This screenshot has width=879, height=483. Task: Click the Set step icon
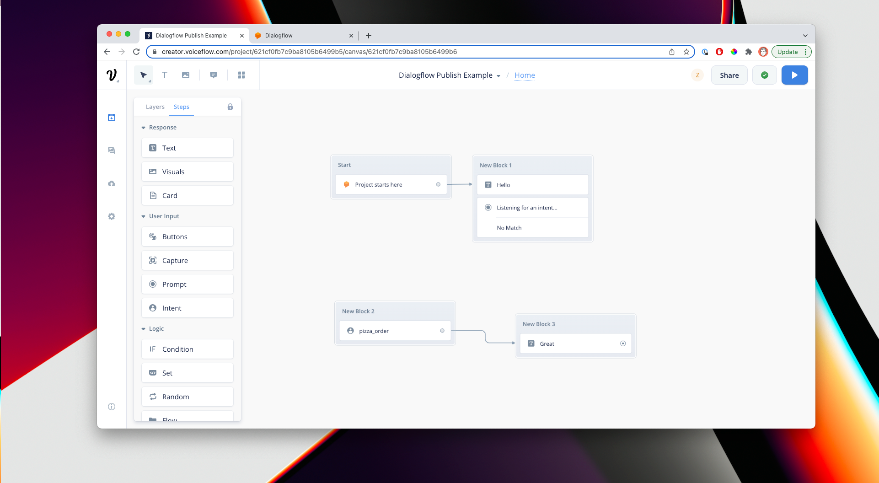(x=153, y=373)
